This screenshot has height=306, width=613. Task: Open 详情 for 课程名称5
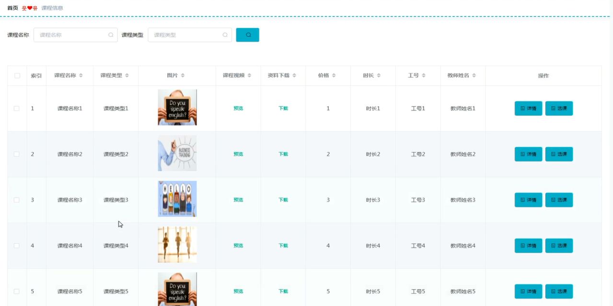(x=528, y=291)
